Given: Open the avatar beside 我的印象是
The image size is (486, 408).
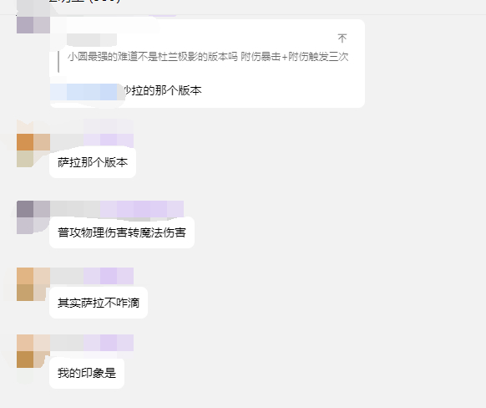Looking at the screenshot, I should 33,351.
